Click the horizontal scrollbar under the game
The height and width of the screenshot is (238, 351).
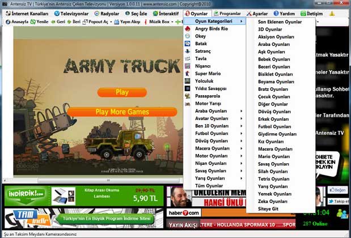108,180
